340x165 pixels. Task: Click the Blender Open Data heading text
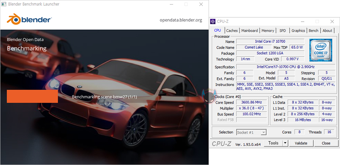pos(25,39)
